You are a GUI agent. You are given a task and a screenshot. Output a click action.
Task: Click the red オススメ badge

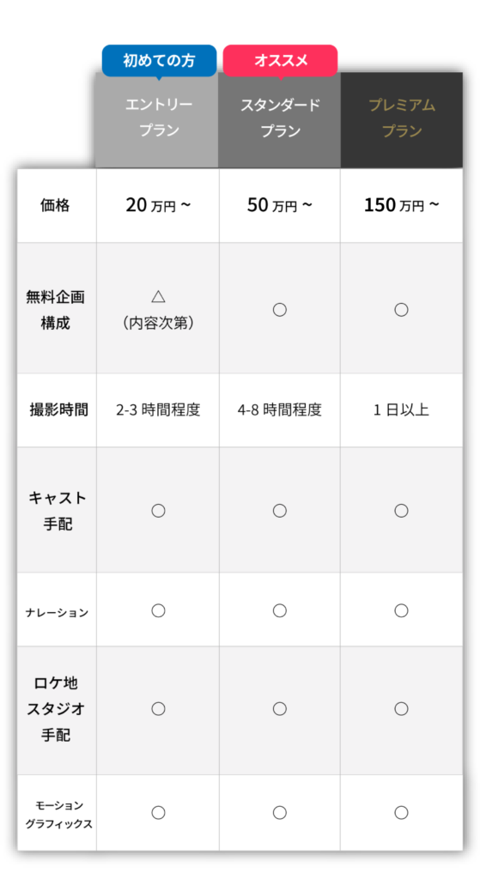point(281,61)
